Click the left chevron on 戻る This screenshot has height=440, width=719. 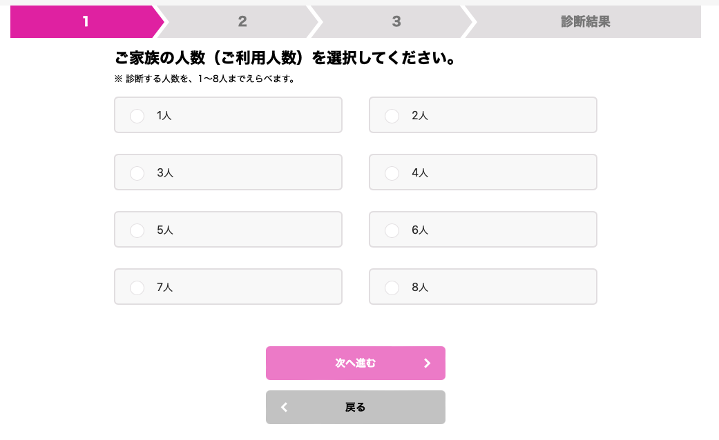(x=284, y=408)
